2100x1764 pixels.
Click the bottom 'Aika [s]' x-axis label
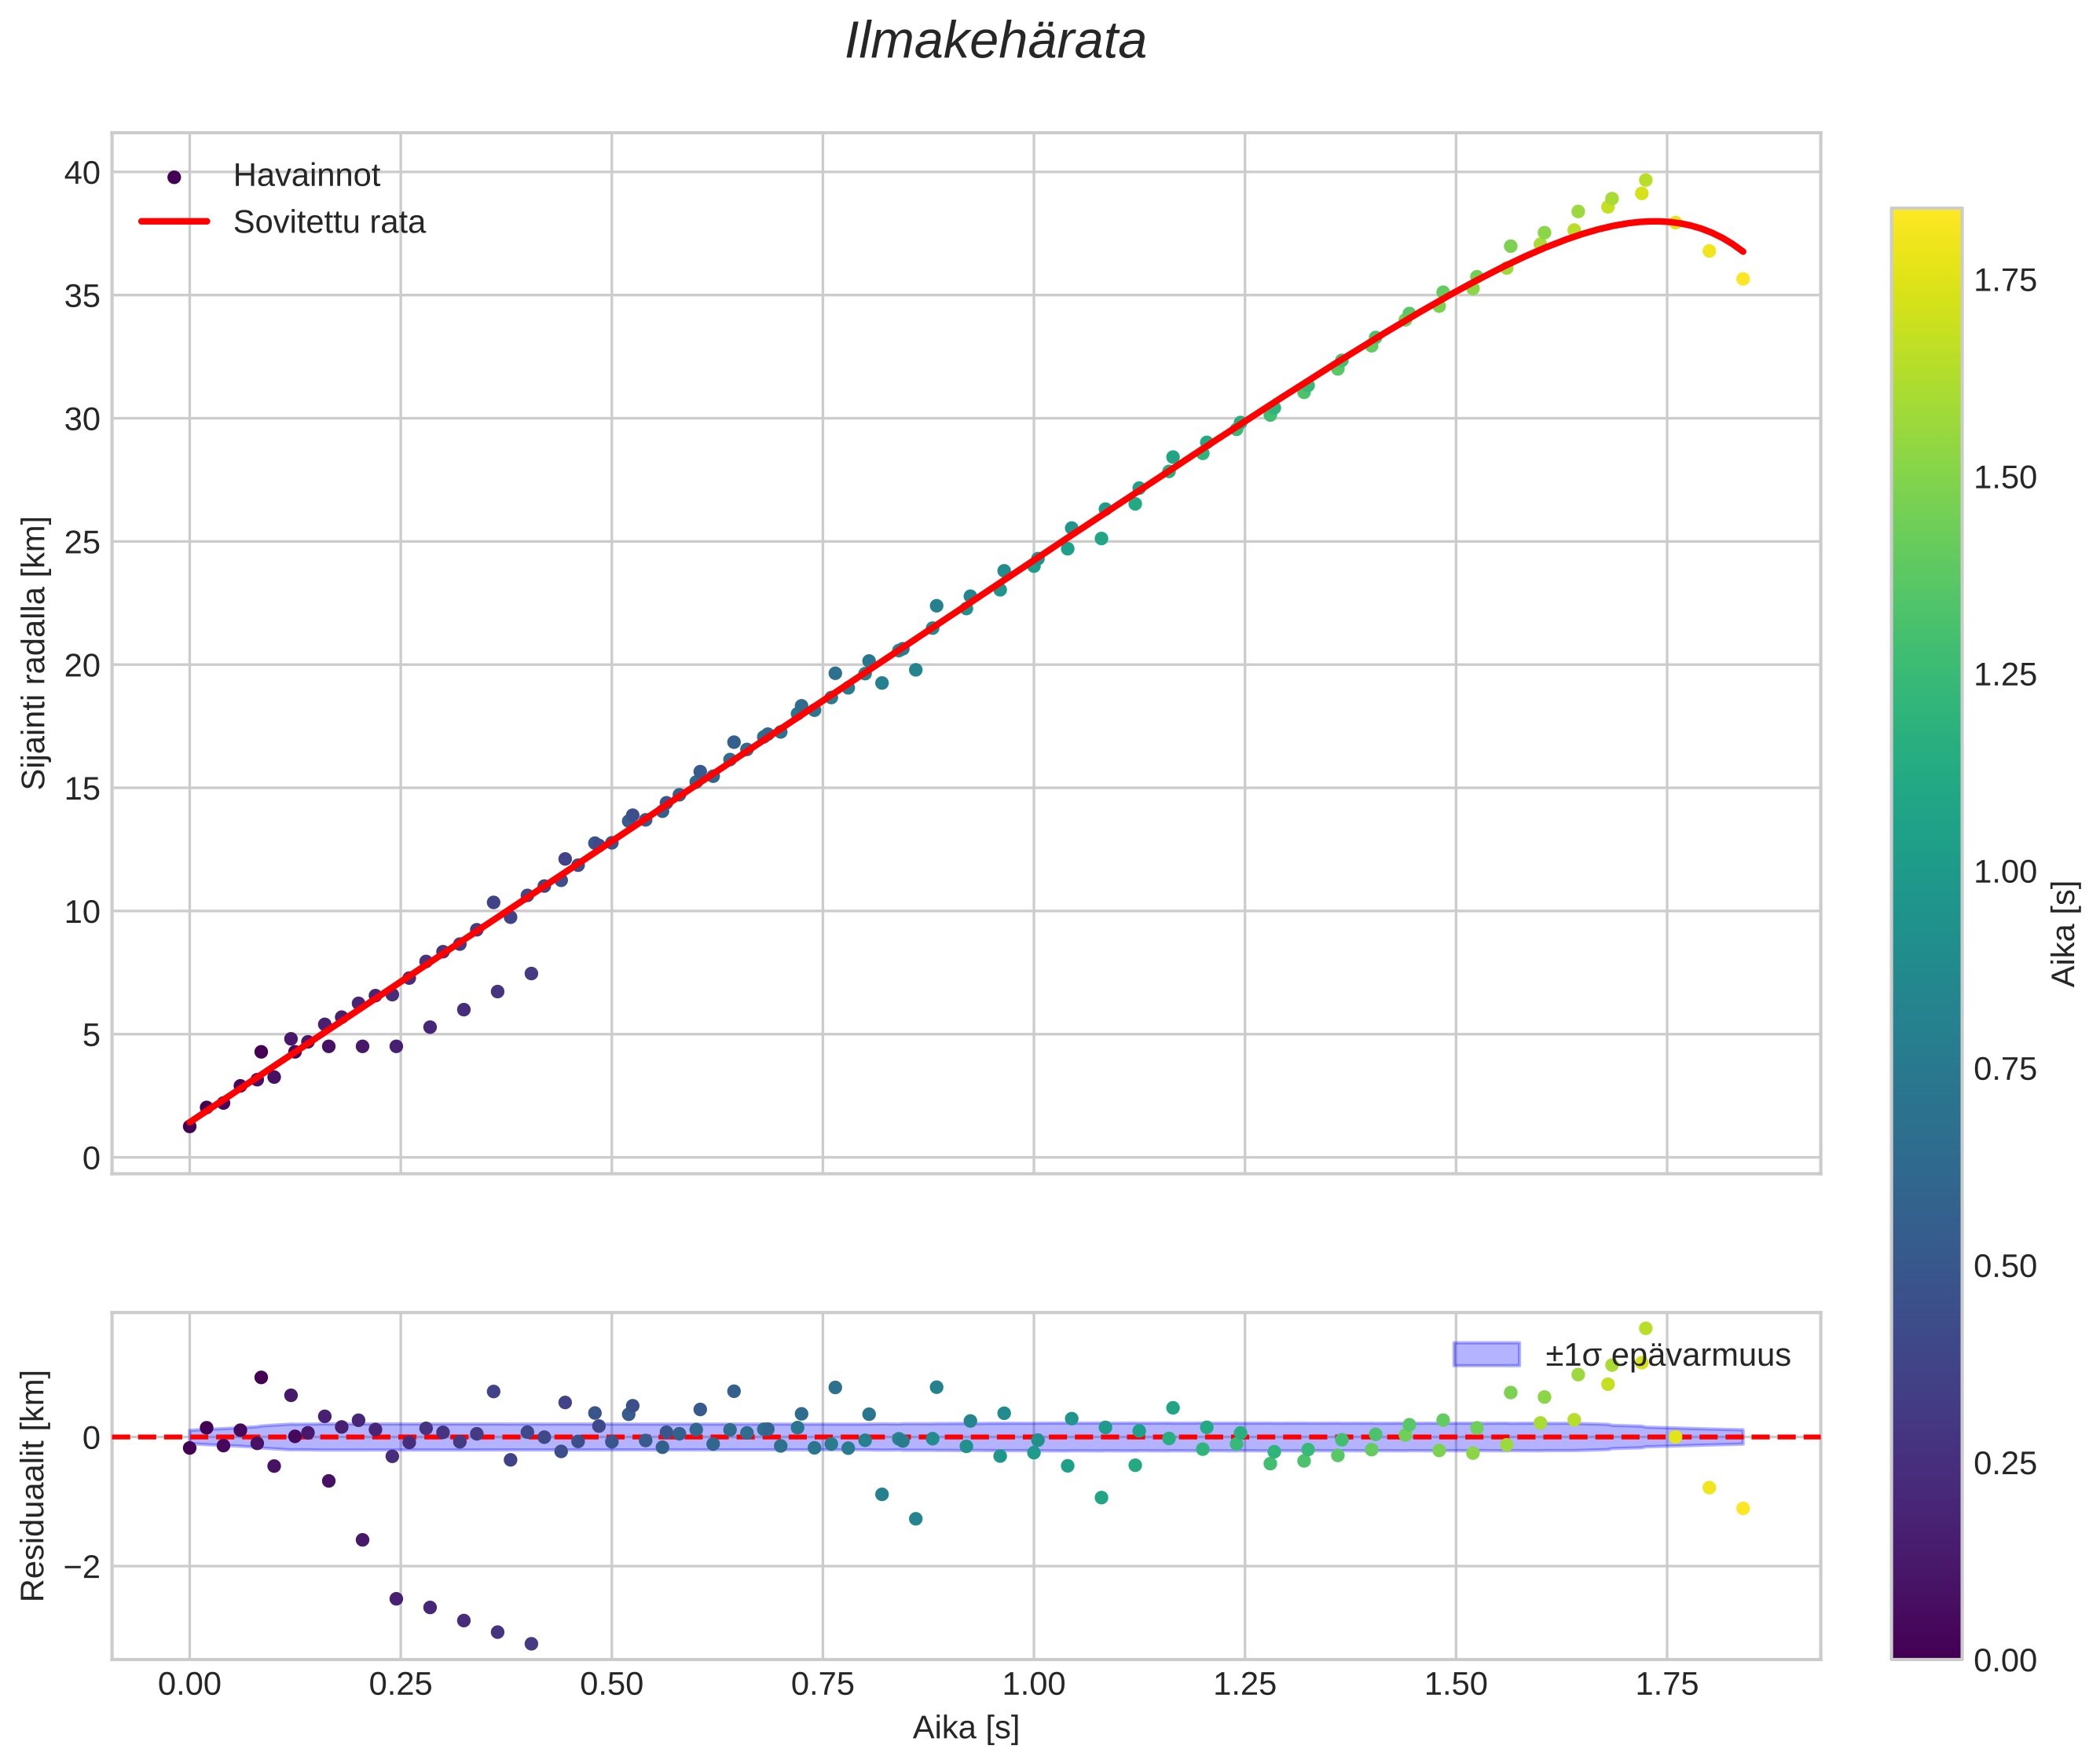[966, 1728]
